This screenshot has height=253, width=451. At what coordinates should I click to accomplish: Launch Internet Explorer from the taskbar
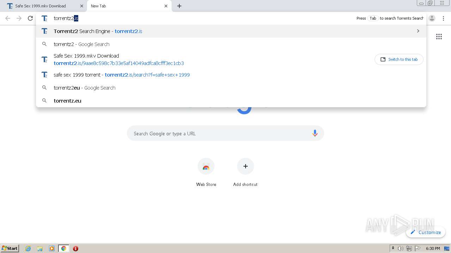pyautogui.click(x=28, y=248)
